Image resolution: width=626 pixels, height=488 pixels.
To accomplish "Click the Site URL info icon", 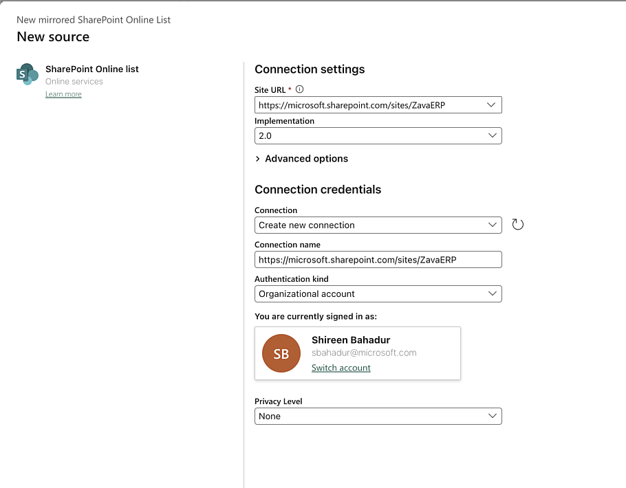I will coord(299,89).
